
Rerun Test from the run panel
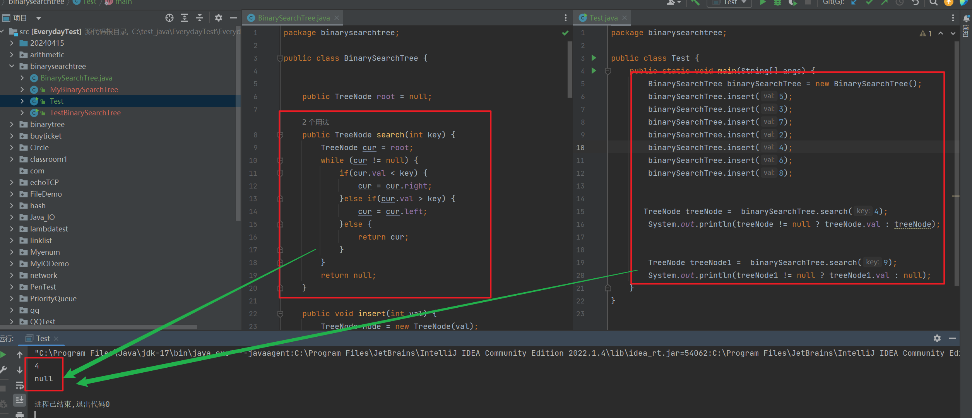[3, 354]
